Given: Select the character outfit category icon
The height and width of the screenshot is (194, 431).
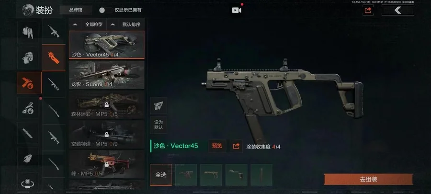Looking at the screenshot, I should coord(28,32).
